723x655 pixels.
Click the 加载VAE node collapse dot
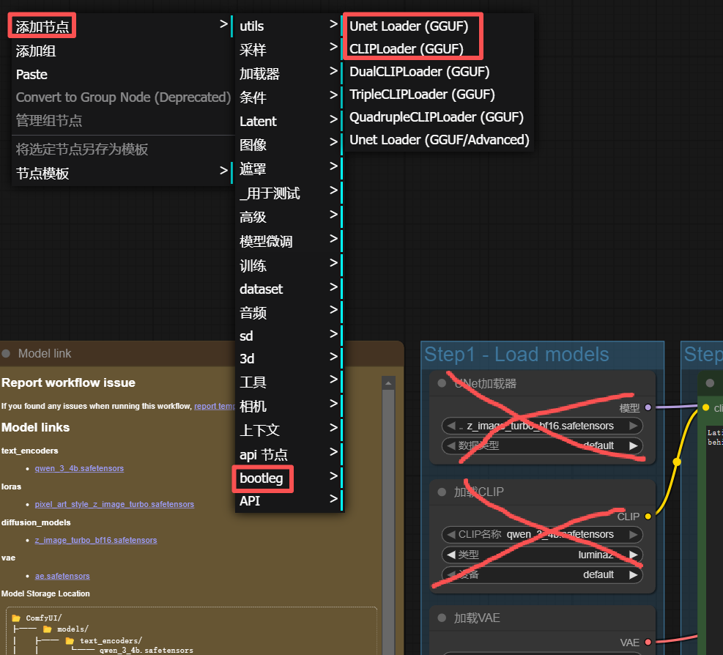442,618
